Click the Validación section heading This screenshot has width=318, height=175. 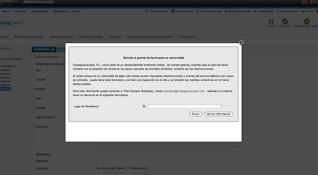pyautogui.click(x=43, y=154)
